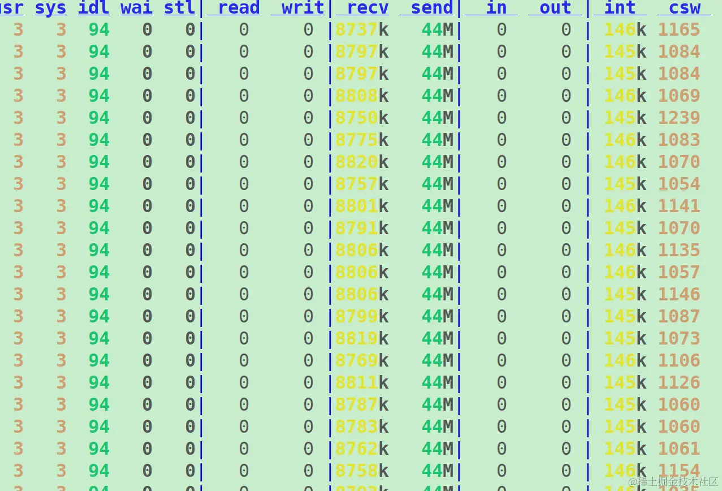Click the csw value 1141
The height and width of the screenshot is (491, 722).
coord(679,206)
